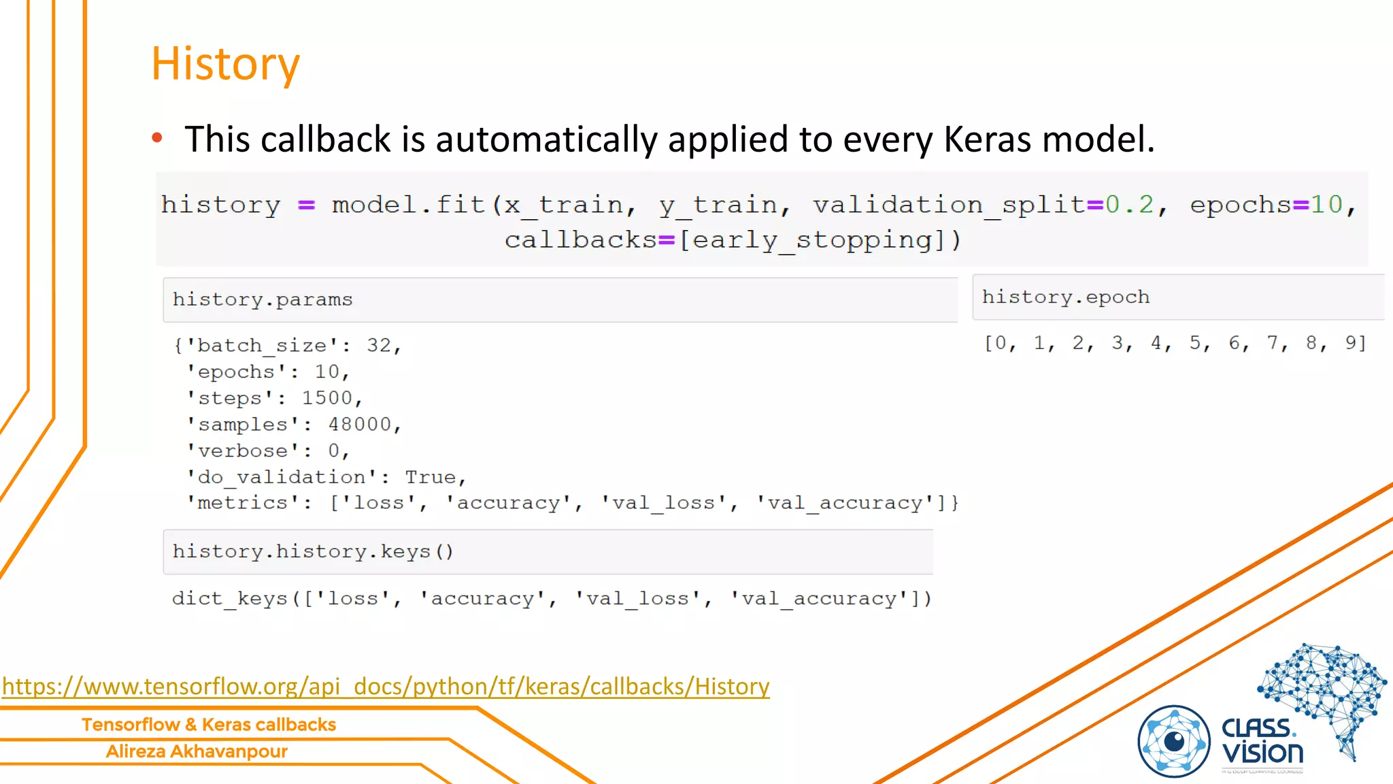Viewport: 1393px width, 784px height.
Task: Click the history.params code cell
Action: tap(560, 299)
